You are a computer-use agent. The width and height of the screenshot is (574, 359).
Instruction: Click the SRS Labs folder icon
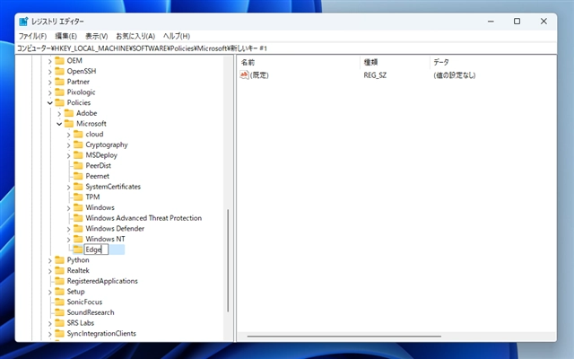coord(60,323)
